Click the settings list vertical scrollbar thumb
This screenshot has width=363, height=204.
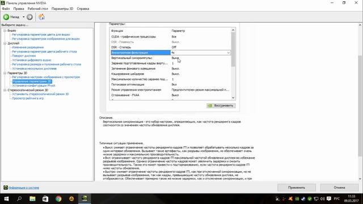point(233,49)
